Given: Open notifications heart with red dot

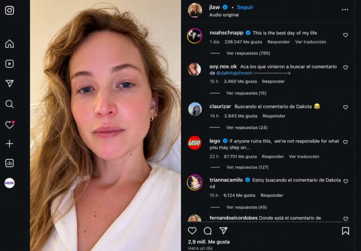Looking at the screenshot, I should 10,124.
